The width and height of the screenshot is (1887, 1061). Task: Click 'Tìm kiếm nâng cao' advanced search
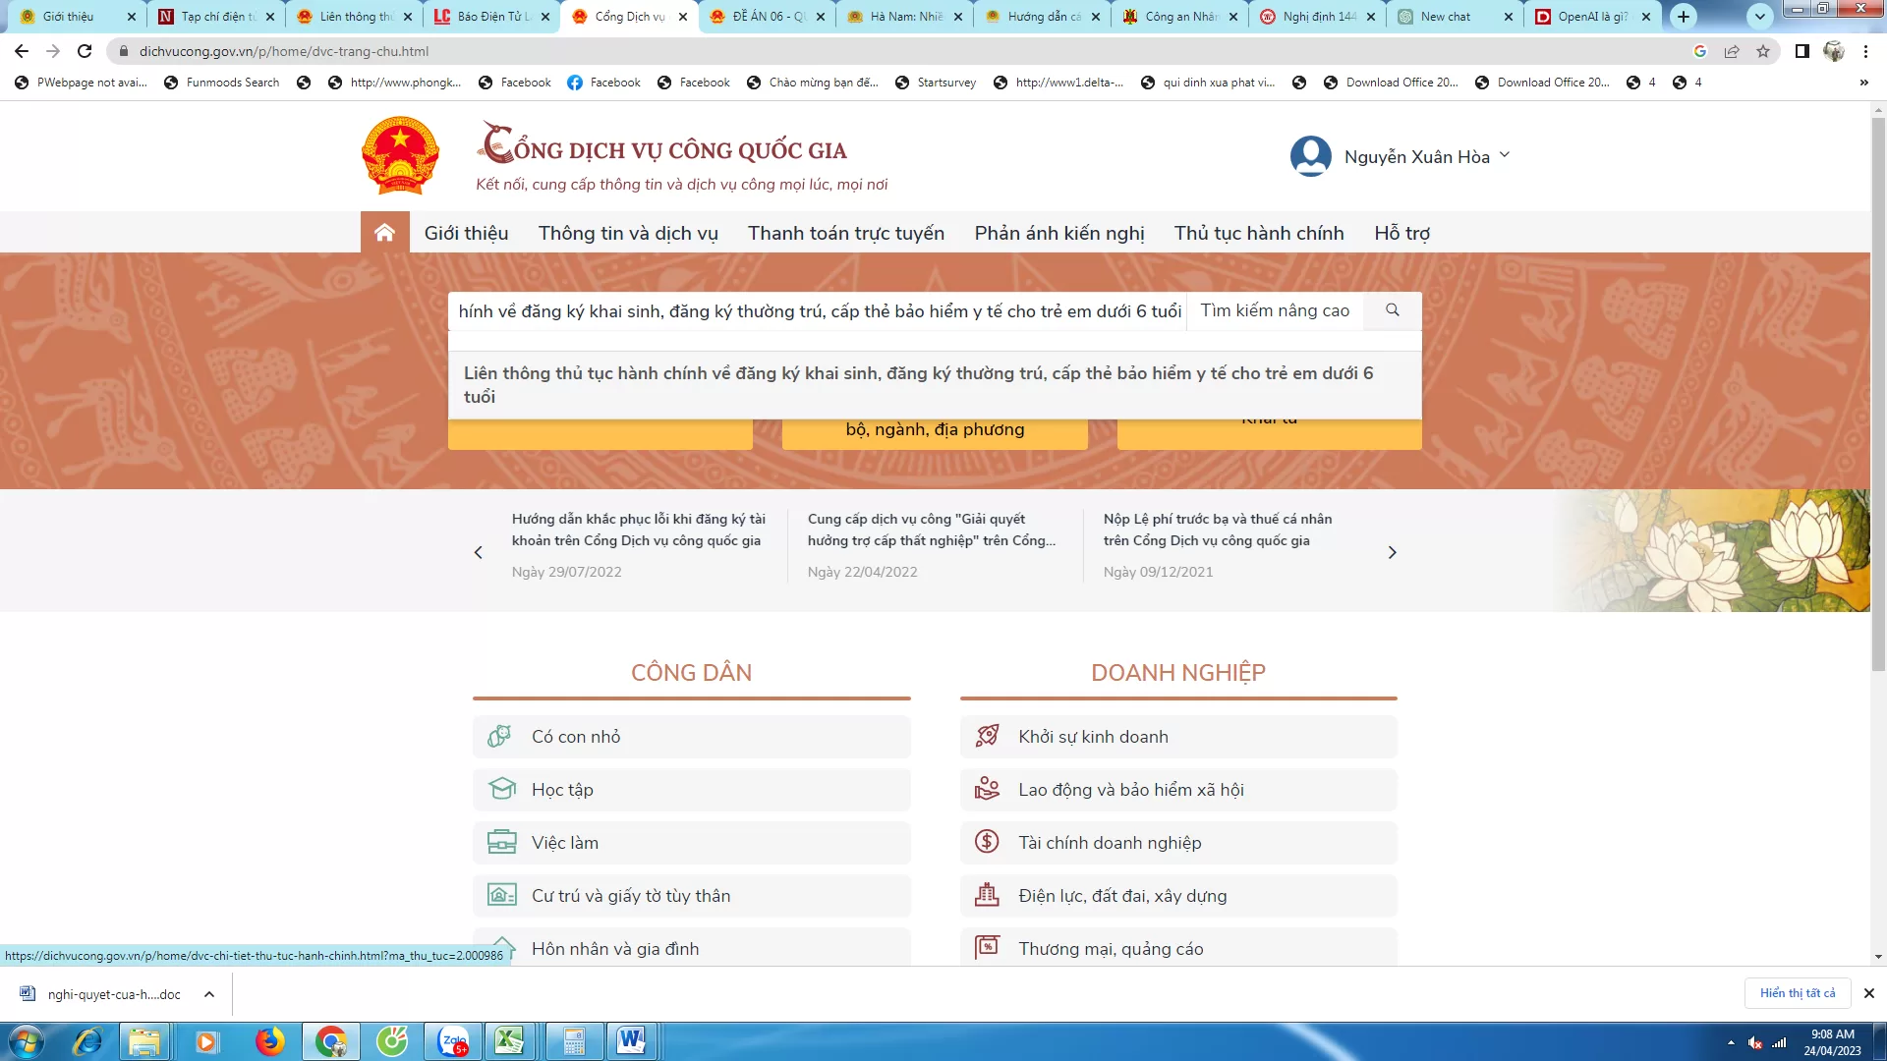[x=1275, y=310]
